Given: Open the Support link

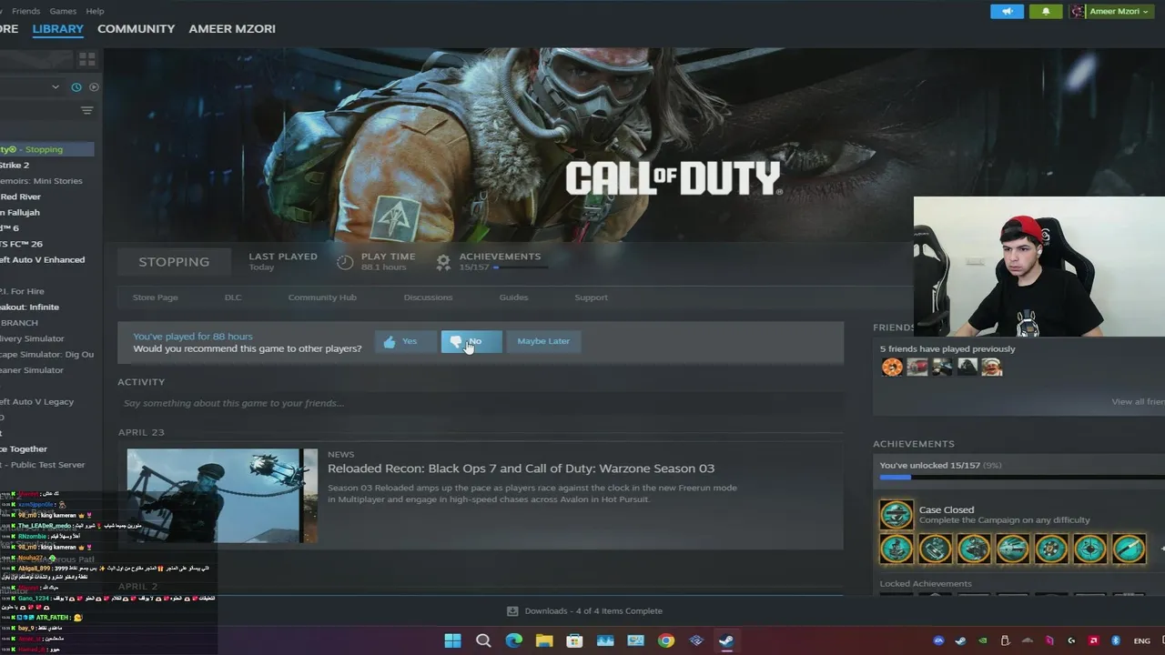Looking at the screenshot, I should [x=591, y=297].
